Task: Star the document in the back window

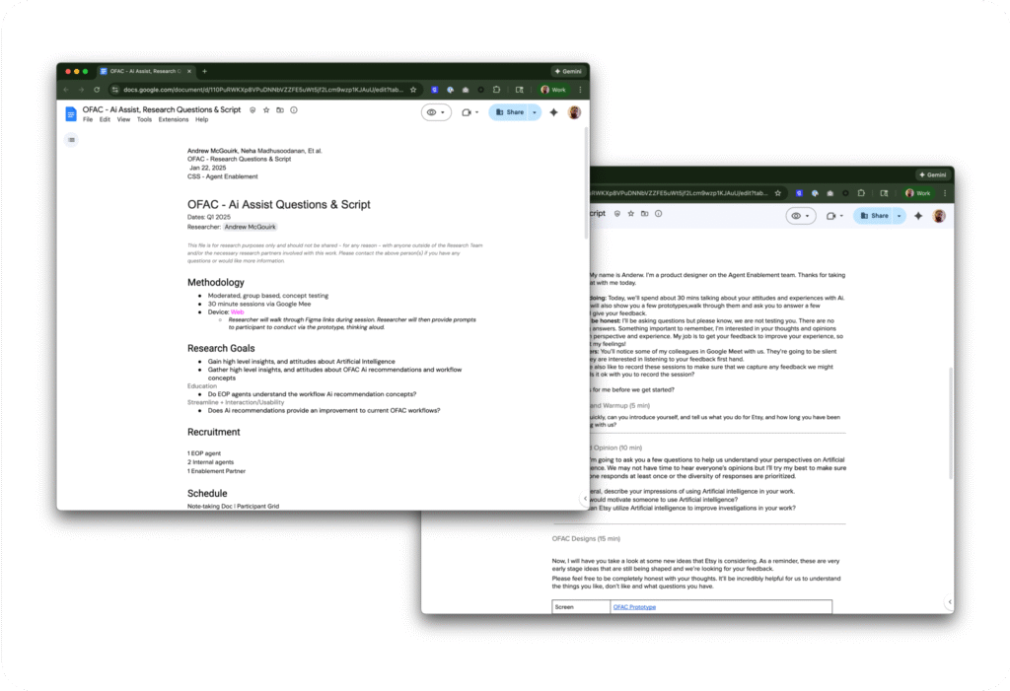Action: click(x=630, y=213)
